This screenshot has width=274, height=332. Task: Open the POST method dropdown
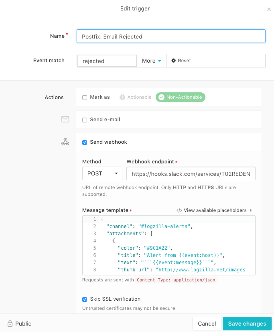pyautogui.click(x=102, y=173)
